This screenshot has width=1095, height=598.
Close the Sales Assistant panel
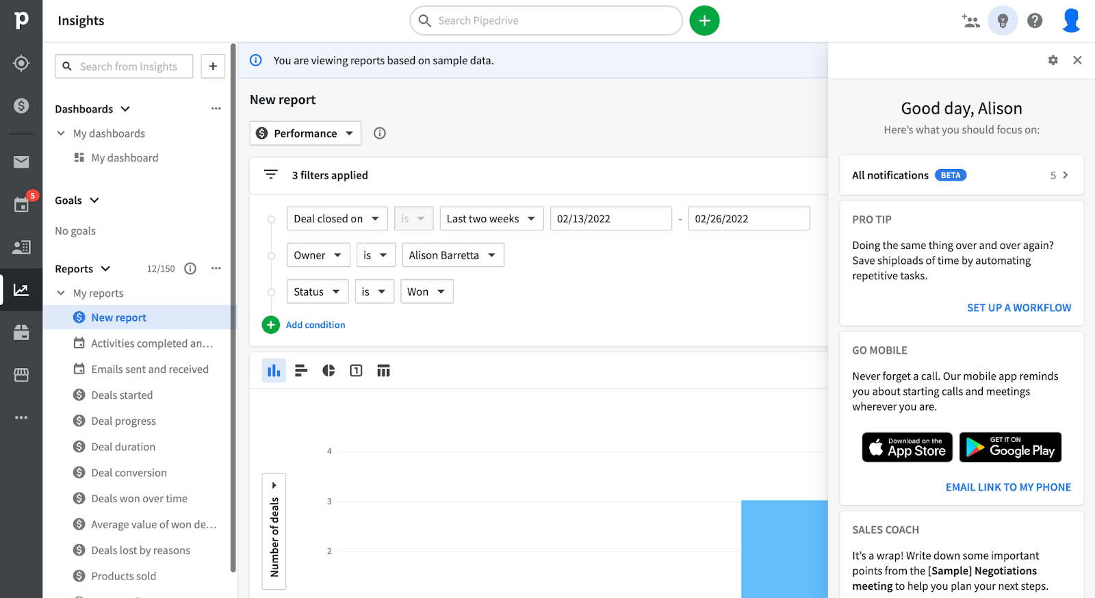coord(1077,60)
